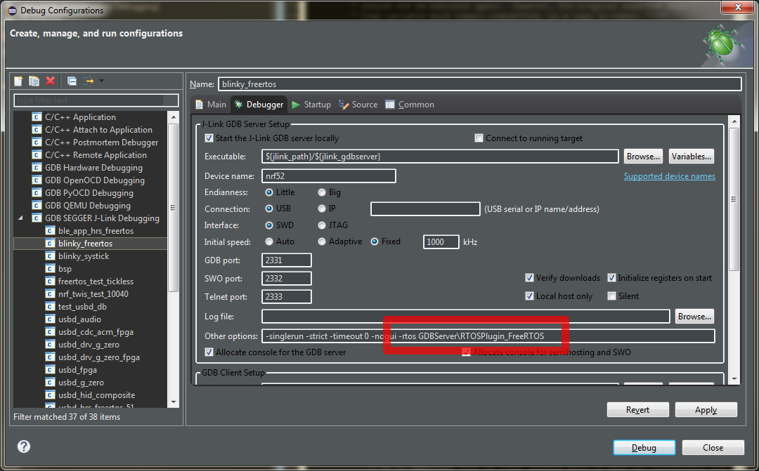Toggle Initialize registers on start checkbox
This screenshot has height=471, width=759.
tap(612, 277)
